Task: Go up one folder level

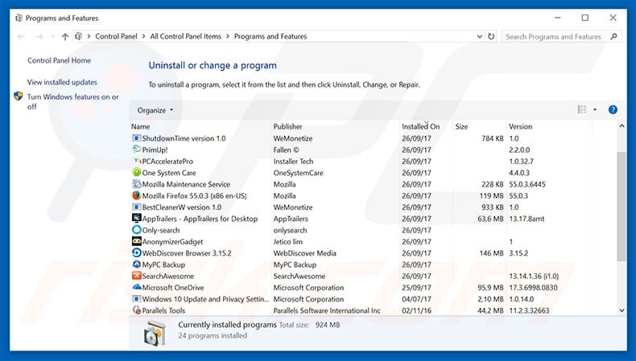Action: pyautogui.click(x=65, y=36)
